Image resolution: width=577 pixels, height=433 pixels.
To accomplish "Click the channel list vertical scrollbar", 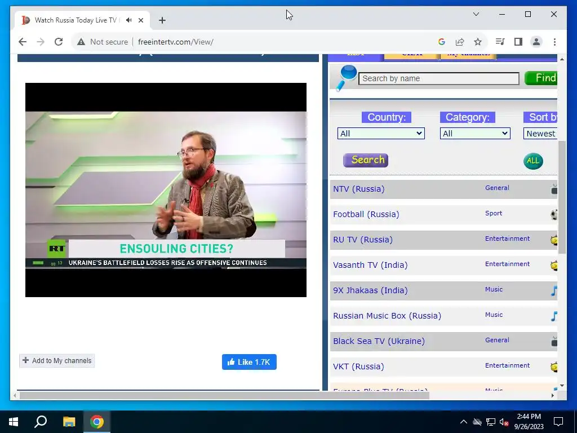I will tap(562, 197).
